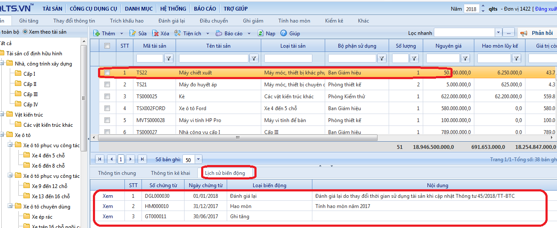Viewport: 557px width, 228px height.
Task: Open the TRỢ GIÚP menu
Action: click(x=236, y=9)
